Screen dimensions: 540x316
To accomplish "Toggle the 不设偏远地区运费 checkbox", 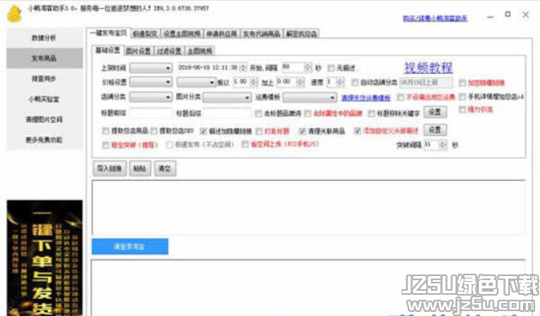I will pyautogui.click(x=400, y=98).
